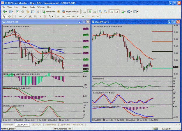The width and height of the screenshot is (182, 131).
Task: Toggle the M15 timeframe button
Action: click(x=68, y=16)
